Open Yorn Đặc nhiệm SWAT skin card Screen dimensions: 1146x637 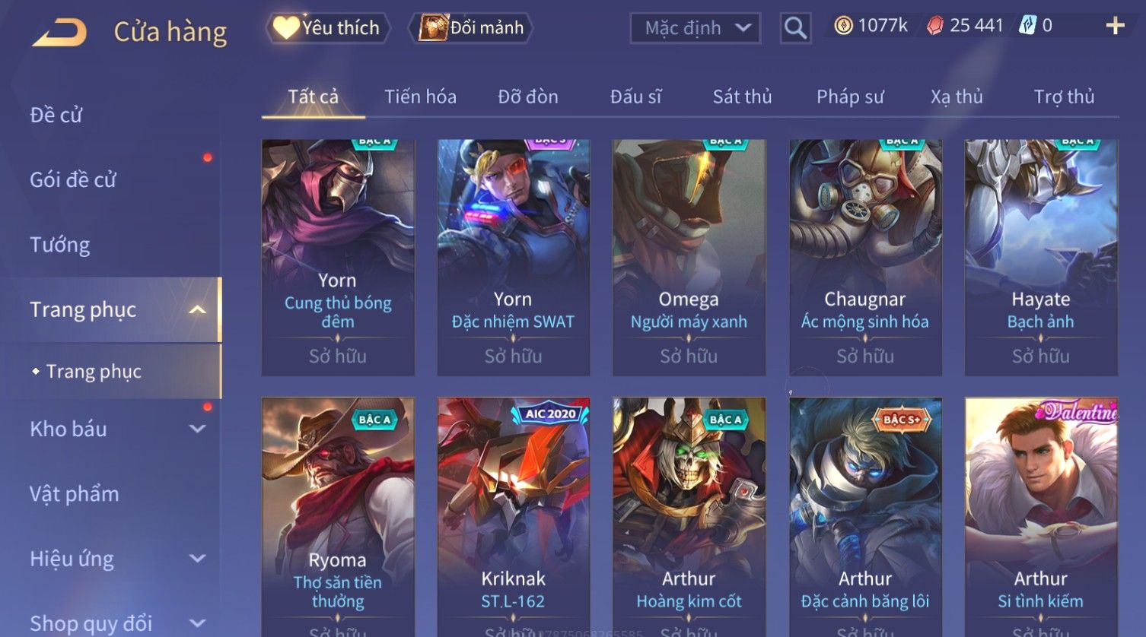(513, 257)
